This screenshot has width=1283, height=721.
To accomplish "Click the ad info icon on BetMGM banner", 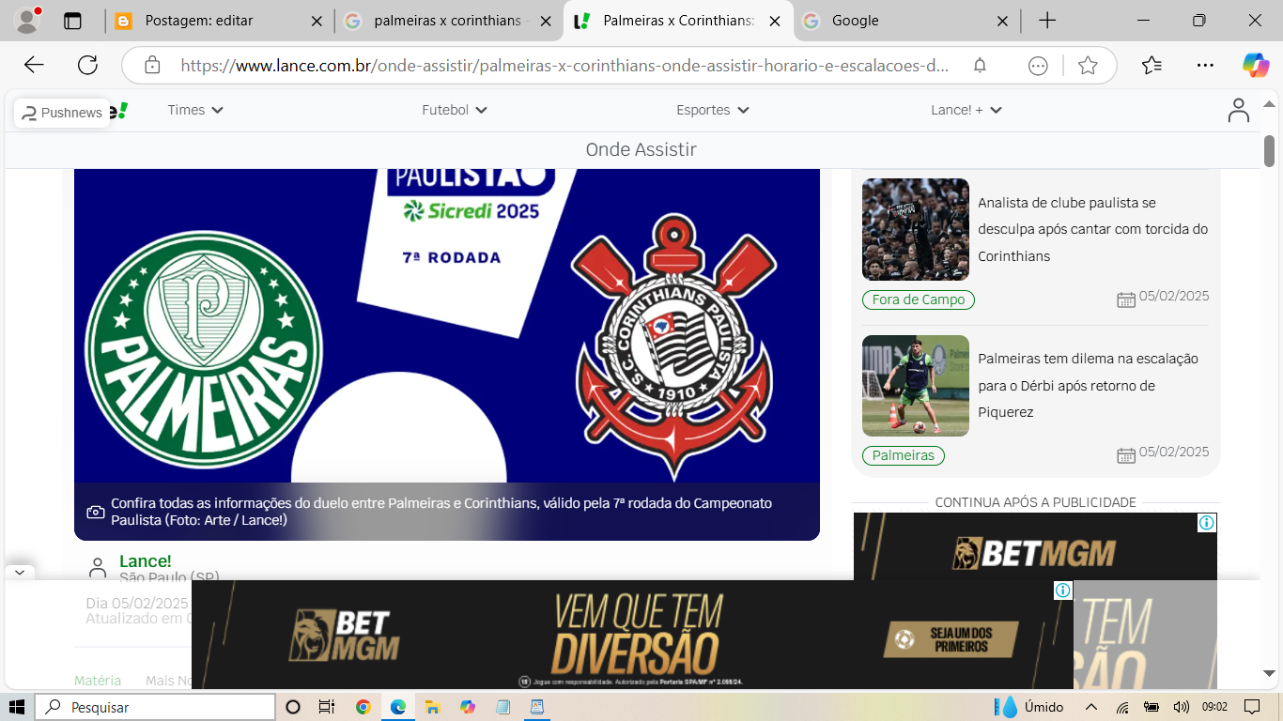I will tap(1063, 590).
